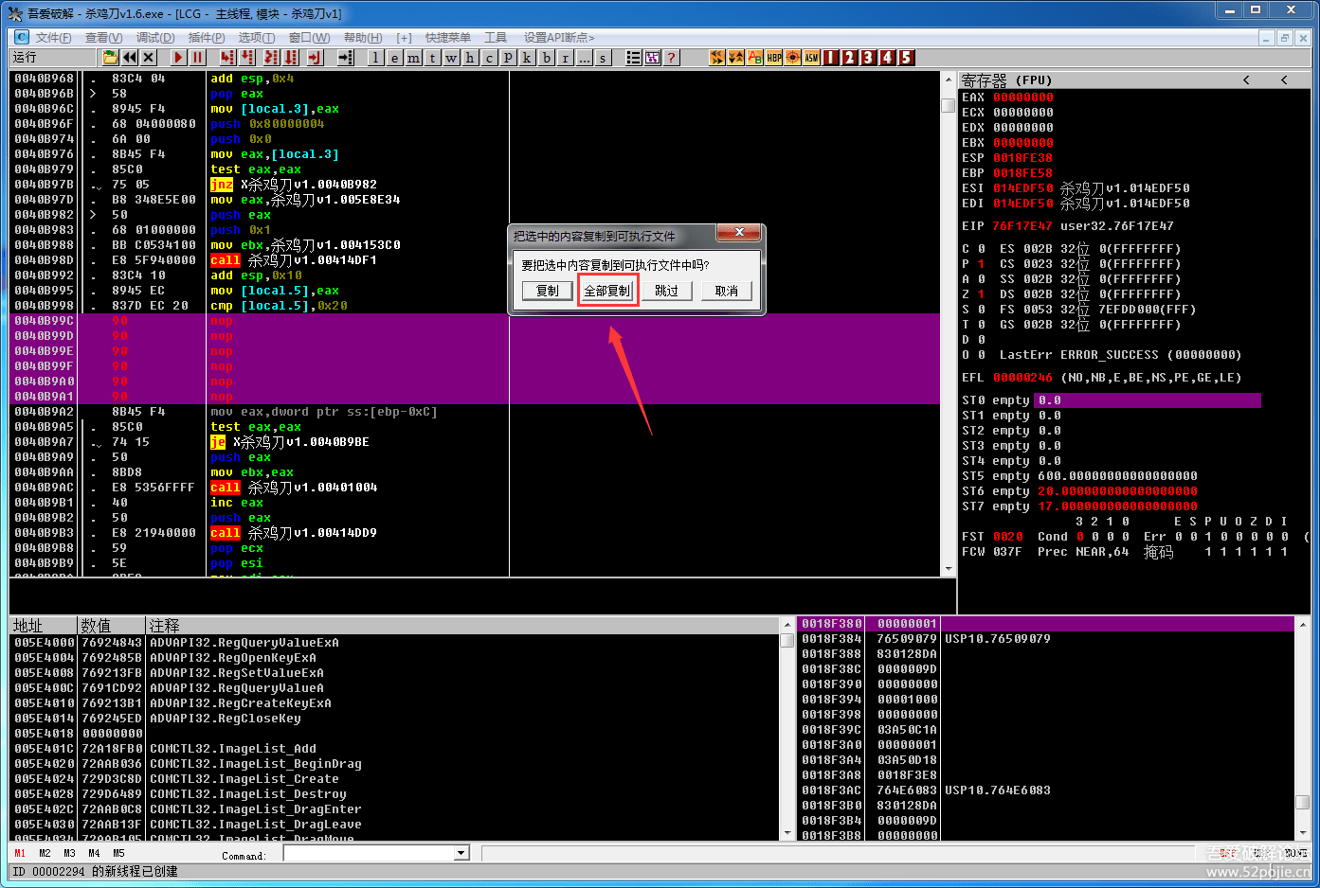1320x888 pixels.
Task: Click the trace over toolbar icon
Action: point(292,58)
